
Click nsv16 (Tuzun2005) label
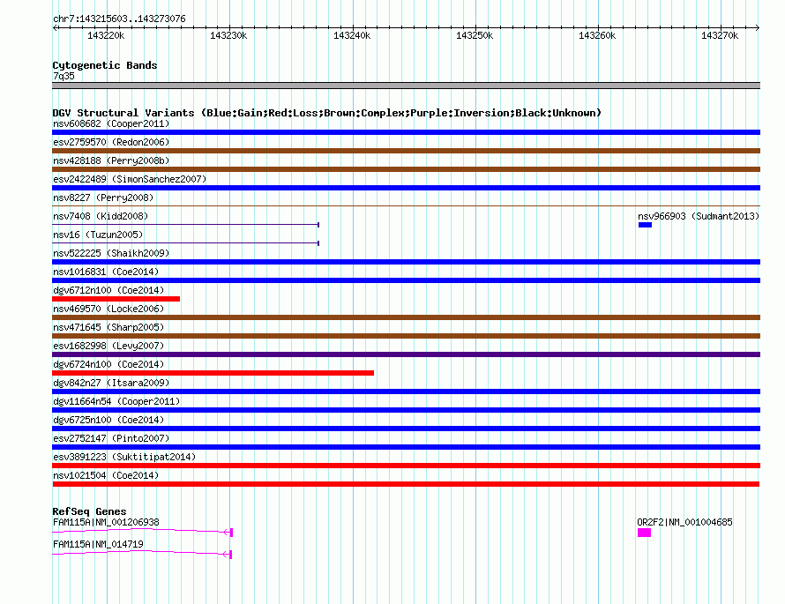tap(98, 235)
